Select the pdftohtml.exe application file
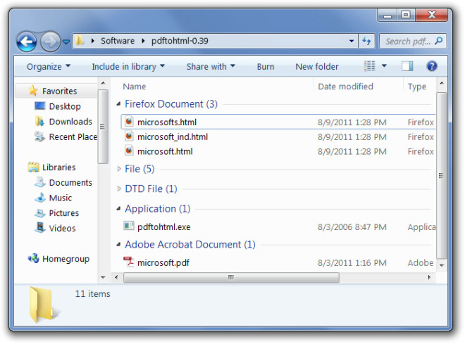The height and width of the screenshot is (344, 465). (x=163, y=227)
